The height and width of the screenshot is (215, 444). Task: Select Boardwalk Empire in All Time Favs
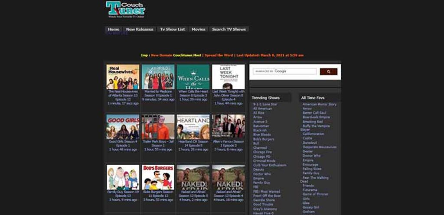(x=316, y=117)
